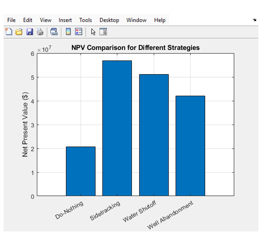The height and width of the screenshot is (235, 262).
Task: Open the Property Inspector icon
Action: 103,32
